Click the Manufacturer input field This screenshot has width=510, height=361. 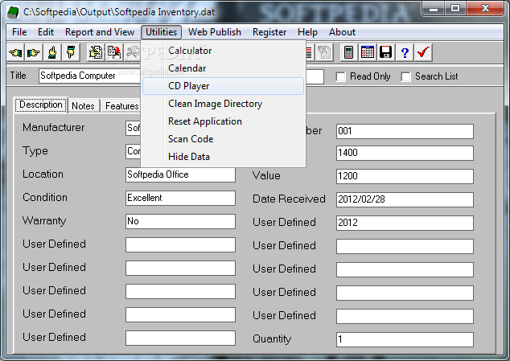[x=133, y=128]
